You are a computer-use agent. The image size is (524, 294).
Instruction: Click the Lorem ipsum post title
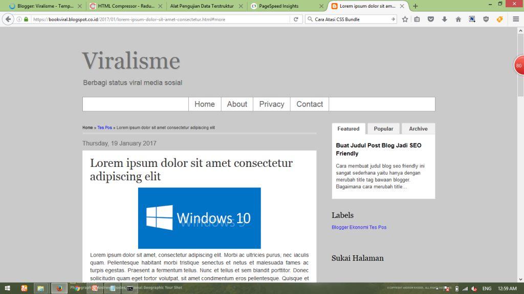click(191, 169)
